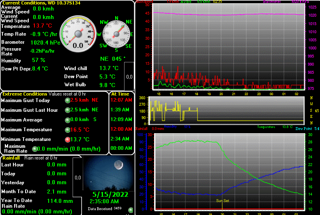This screenshot has width=320, height=215.
Task: Click the Dew Point 5.3 °C value
Action: (x=107, y=77)
